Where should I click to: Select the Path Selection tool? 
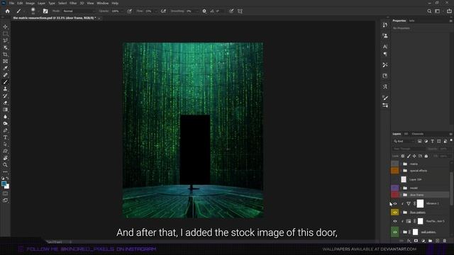[5, 144]
